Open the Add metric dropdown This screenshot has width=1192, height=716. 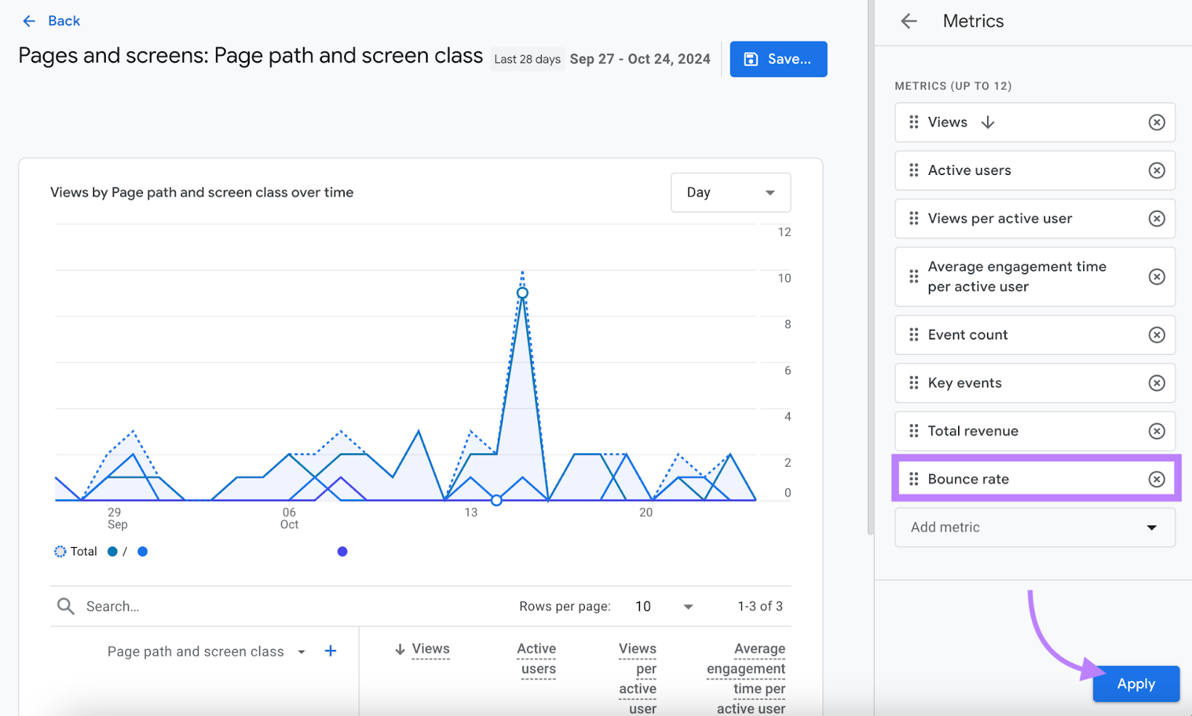point(1034,527)
